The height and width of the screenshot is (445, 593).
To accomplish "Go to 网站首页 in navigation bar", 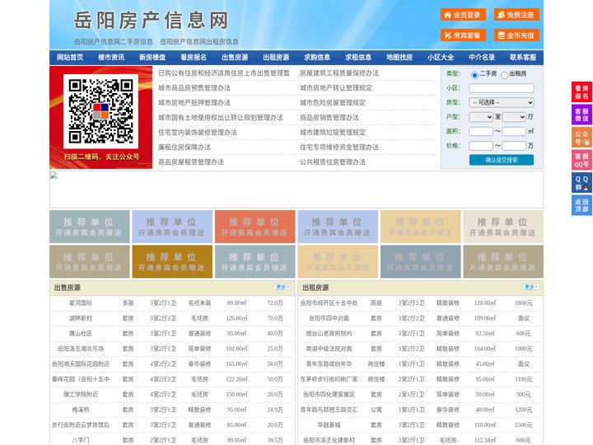I will click(x=70, y=58).
